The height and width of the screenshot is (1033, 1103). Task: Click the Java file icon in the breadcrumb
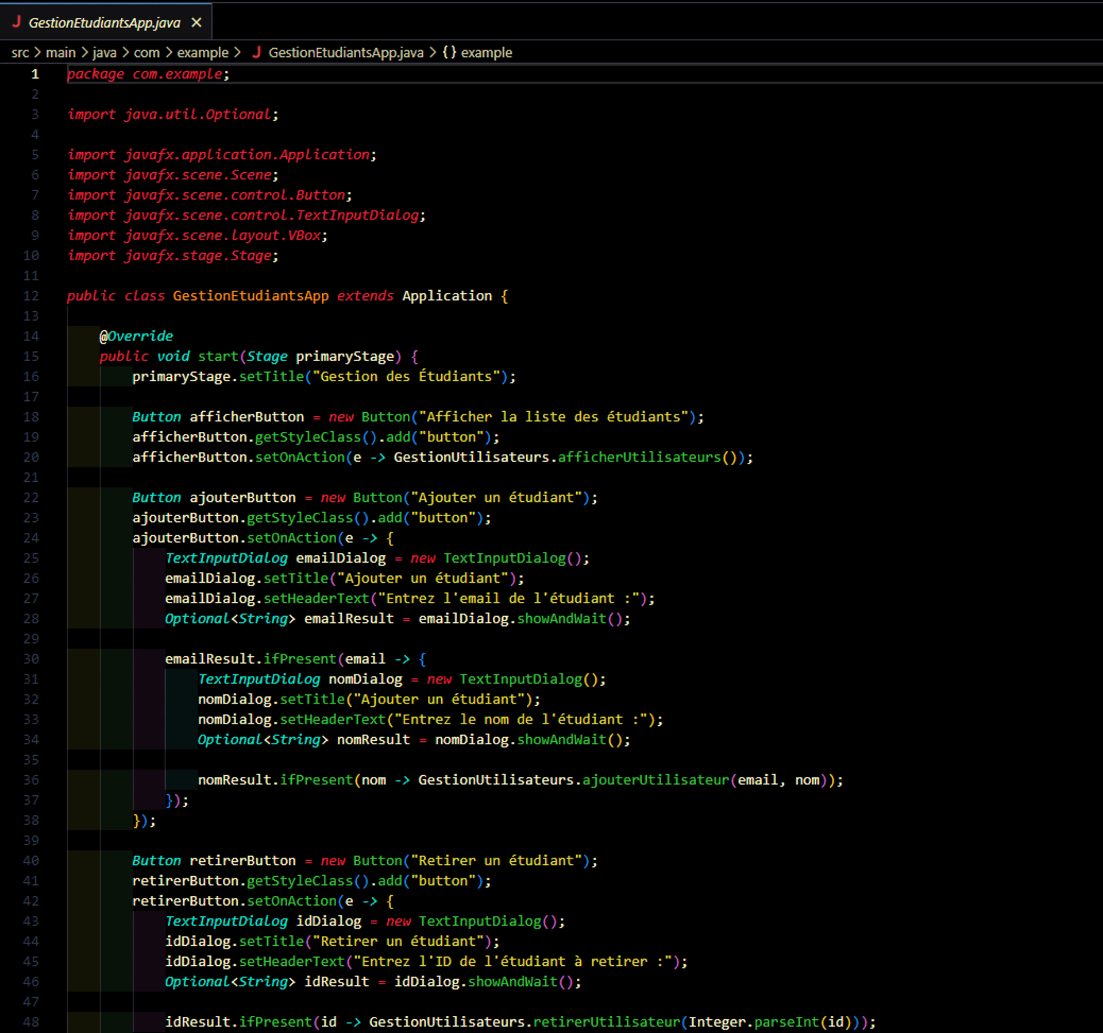pyautogui.click(x=257, y=52)
